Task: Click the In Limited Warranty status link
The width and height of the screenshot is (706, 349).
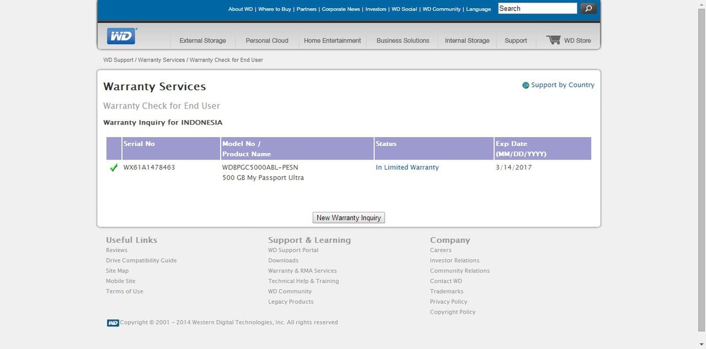Action: (407, 167)
